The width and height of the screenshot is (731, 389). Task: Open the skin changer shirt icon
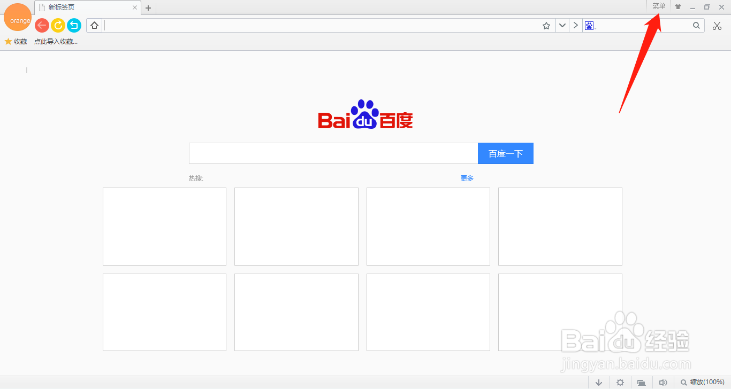[x=678, y=7]
